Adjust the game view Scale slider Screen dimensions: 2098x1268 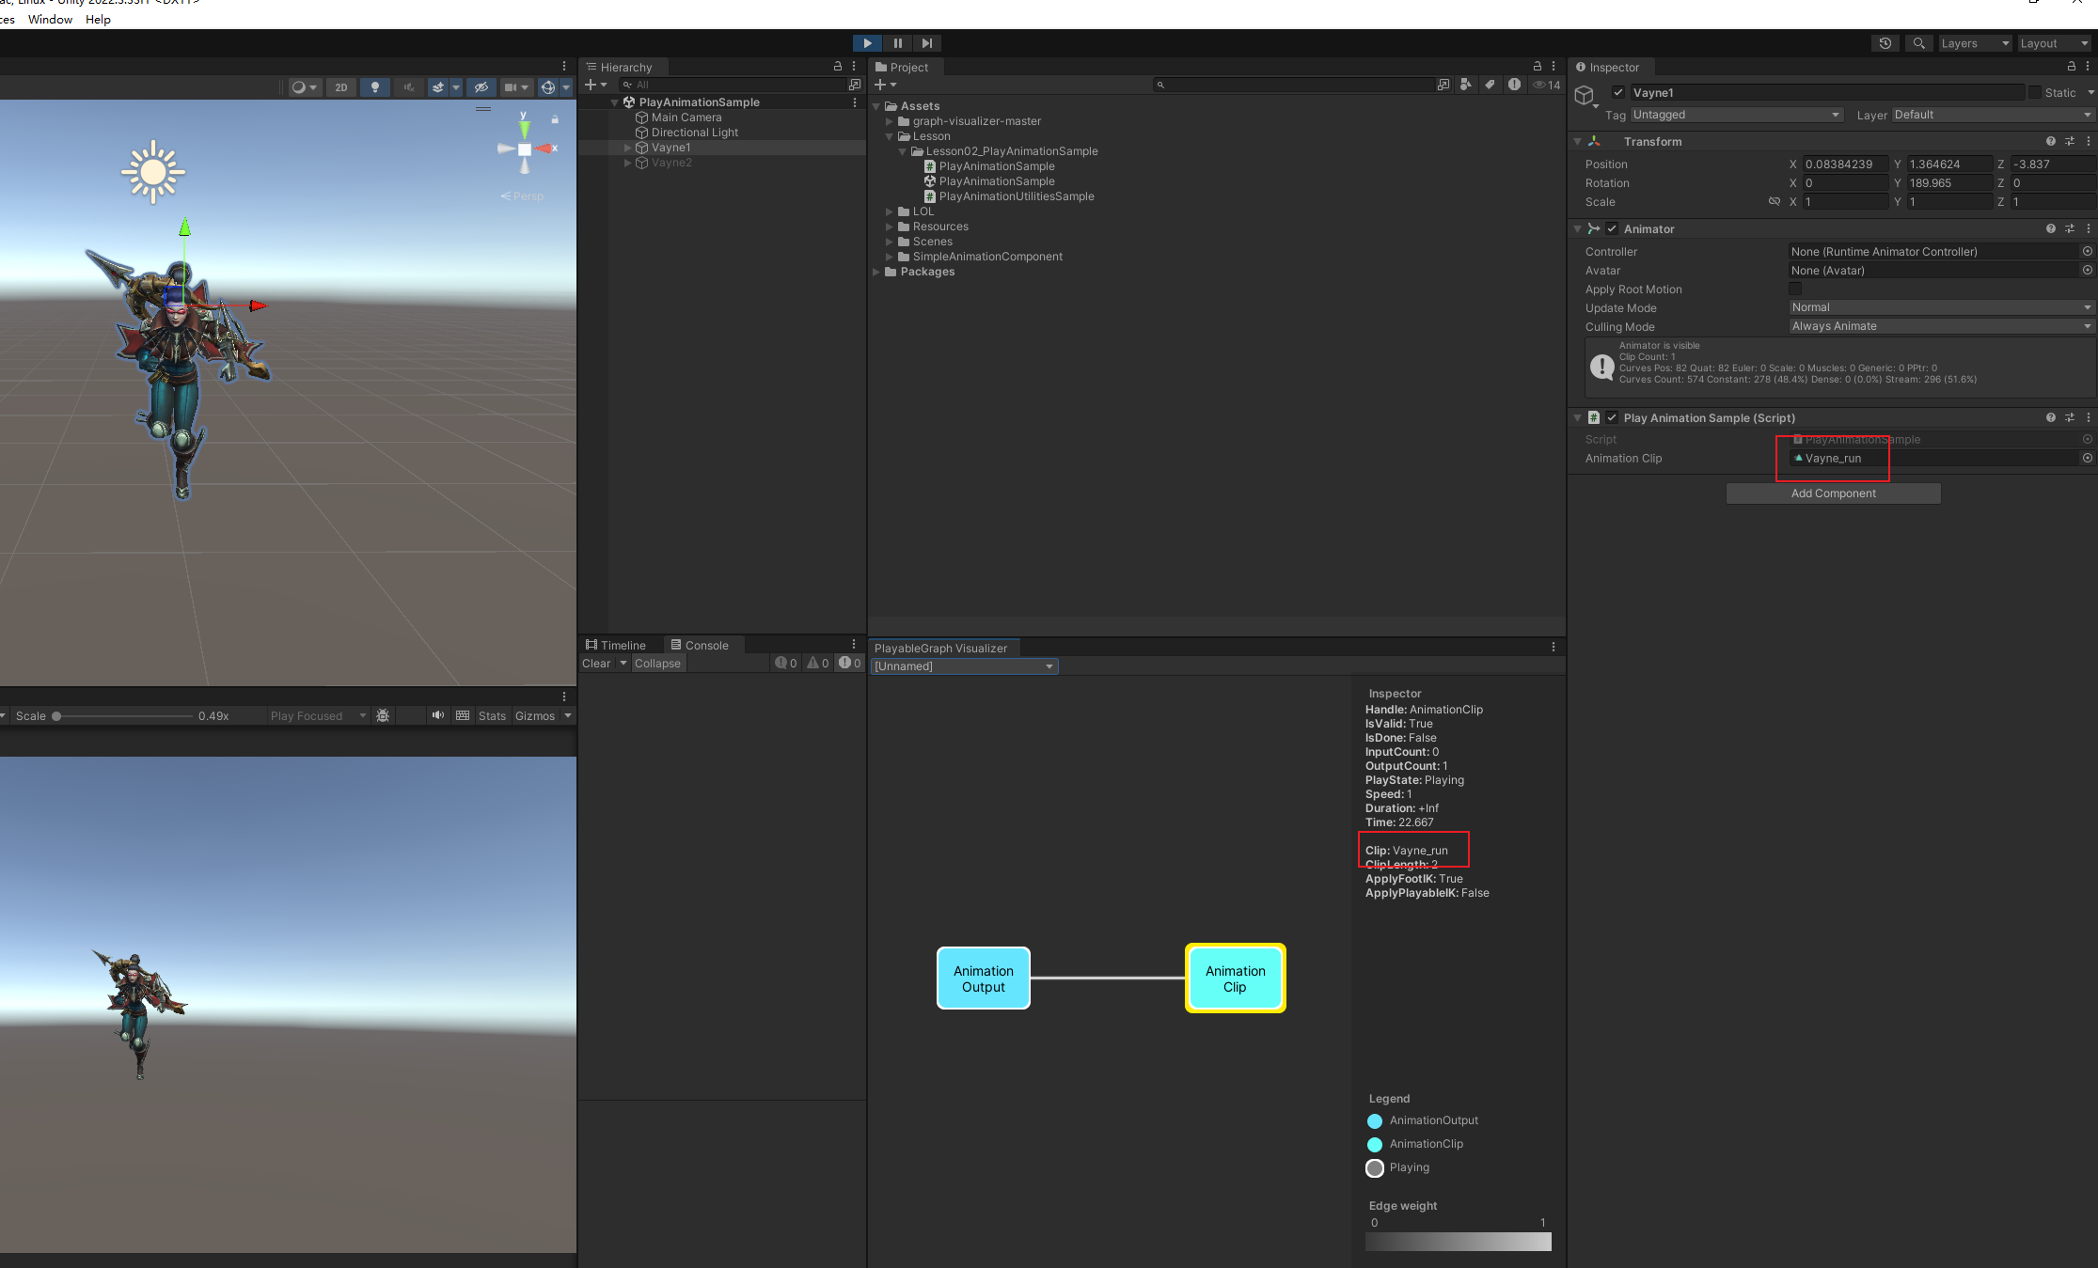(x=57, y=716)
